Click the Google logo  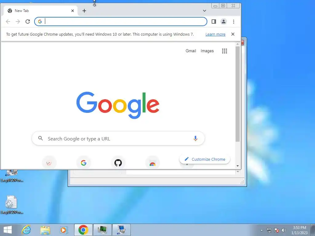click(118, 105)
